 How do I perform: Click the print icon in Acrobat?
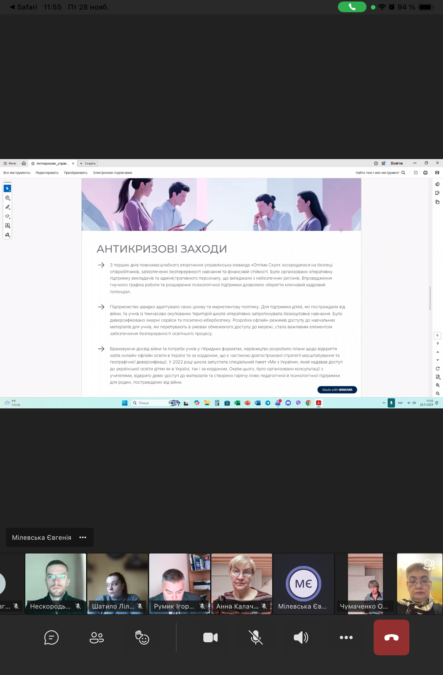pos(425,173)
